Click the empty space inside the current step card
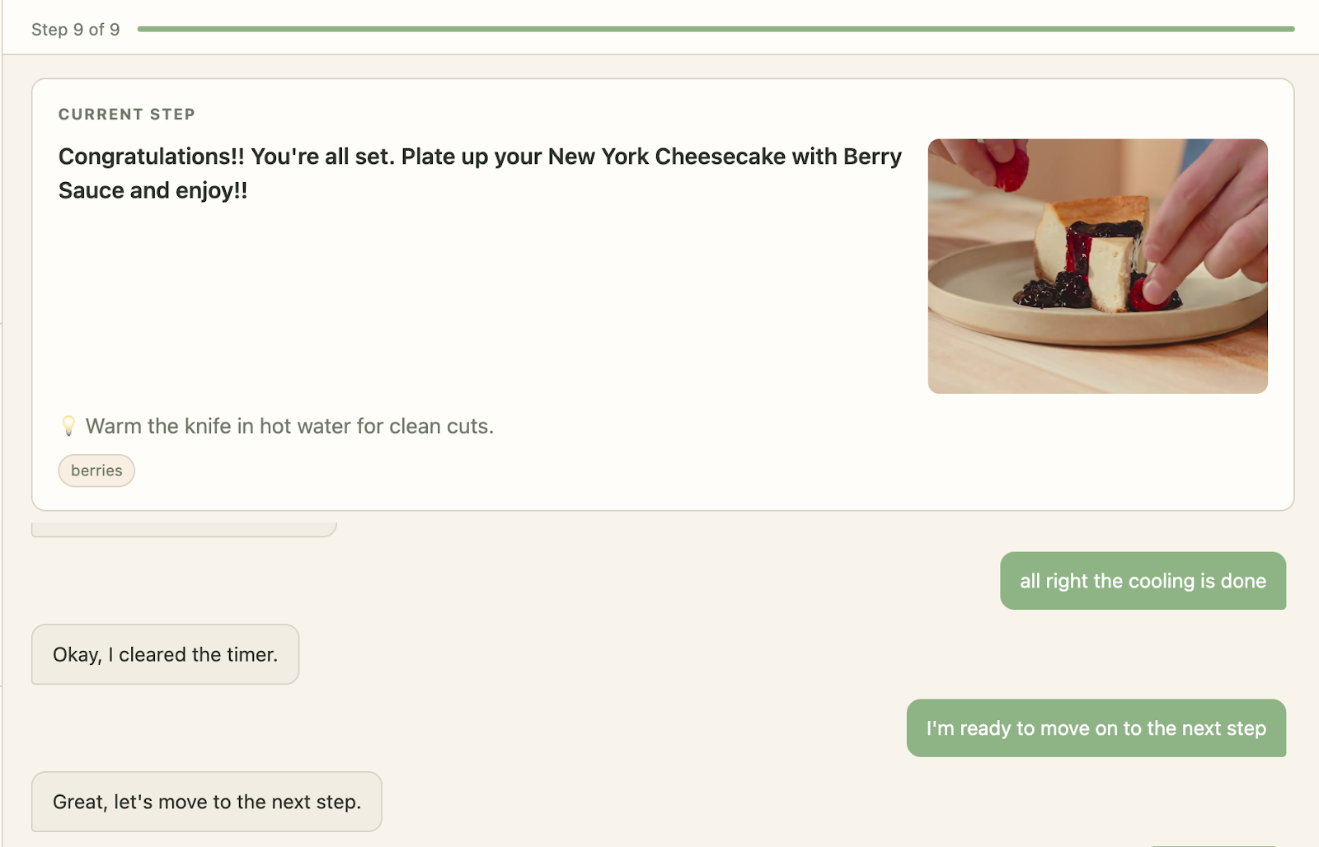1319x847 pixels. (x=478, y=313)
